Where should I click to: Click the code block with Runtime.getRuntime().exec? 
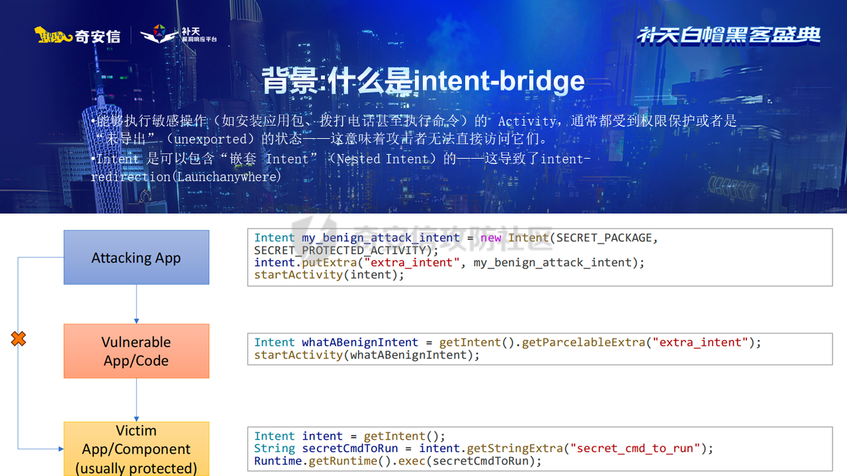point(539,448)
